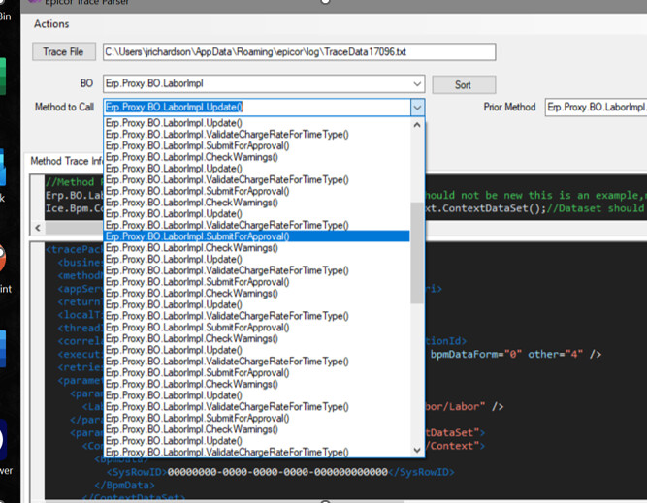
Task: Collapse the Method to Call dropdown arrow
Action: coord(417,108)
